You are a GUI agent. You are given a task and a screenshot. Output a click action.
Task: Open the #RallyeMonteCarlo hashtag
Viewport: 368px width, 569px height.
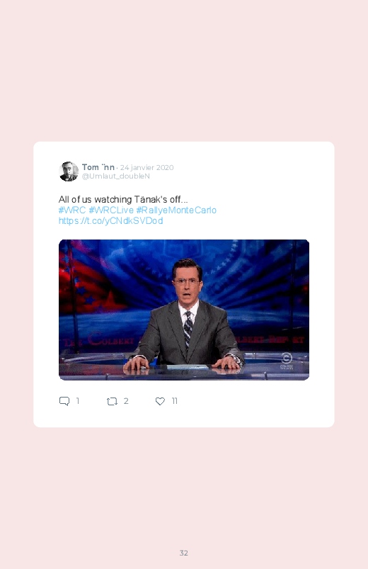(176, 210)
